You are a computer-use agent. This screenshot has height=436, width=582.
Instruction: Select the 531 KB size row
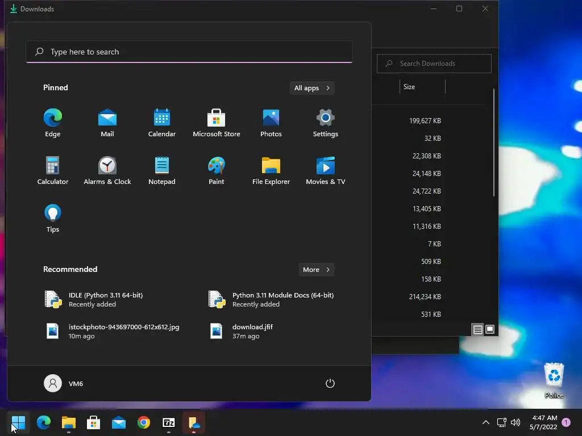coord(431,315)
